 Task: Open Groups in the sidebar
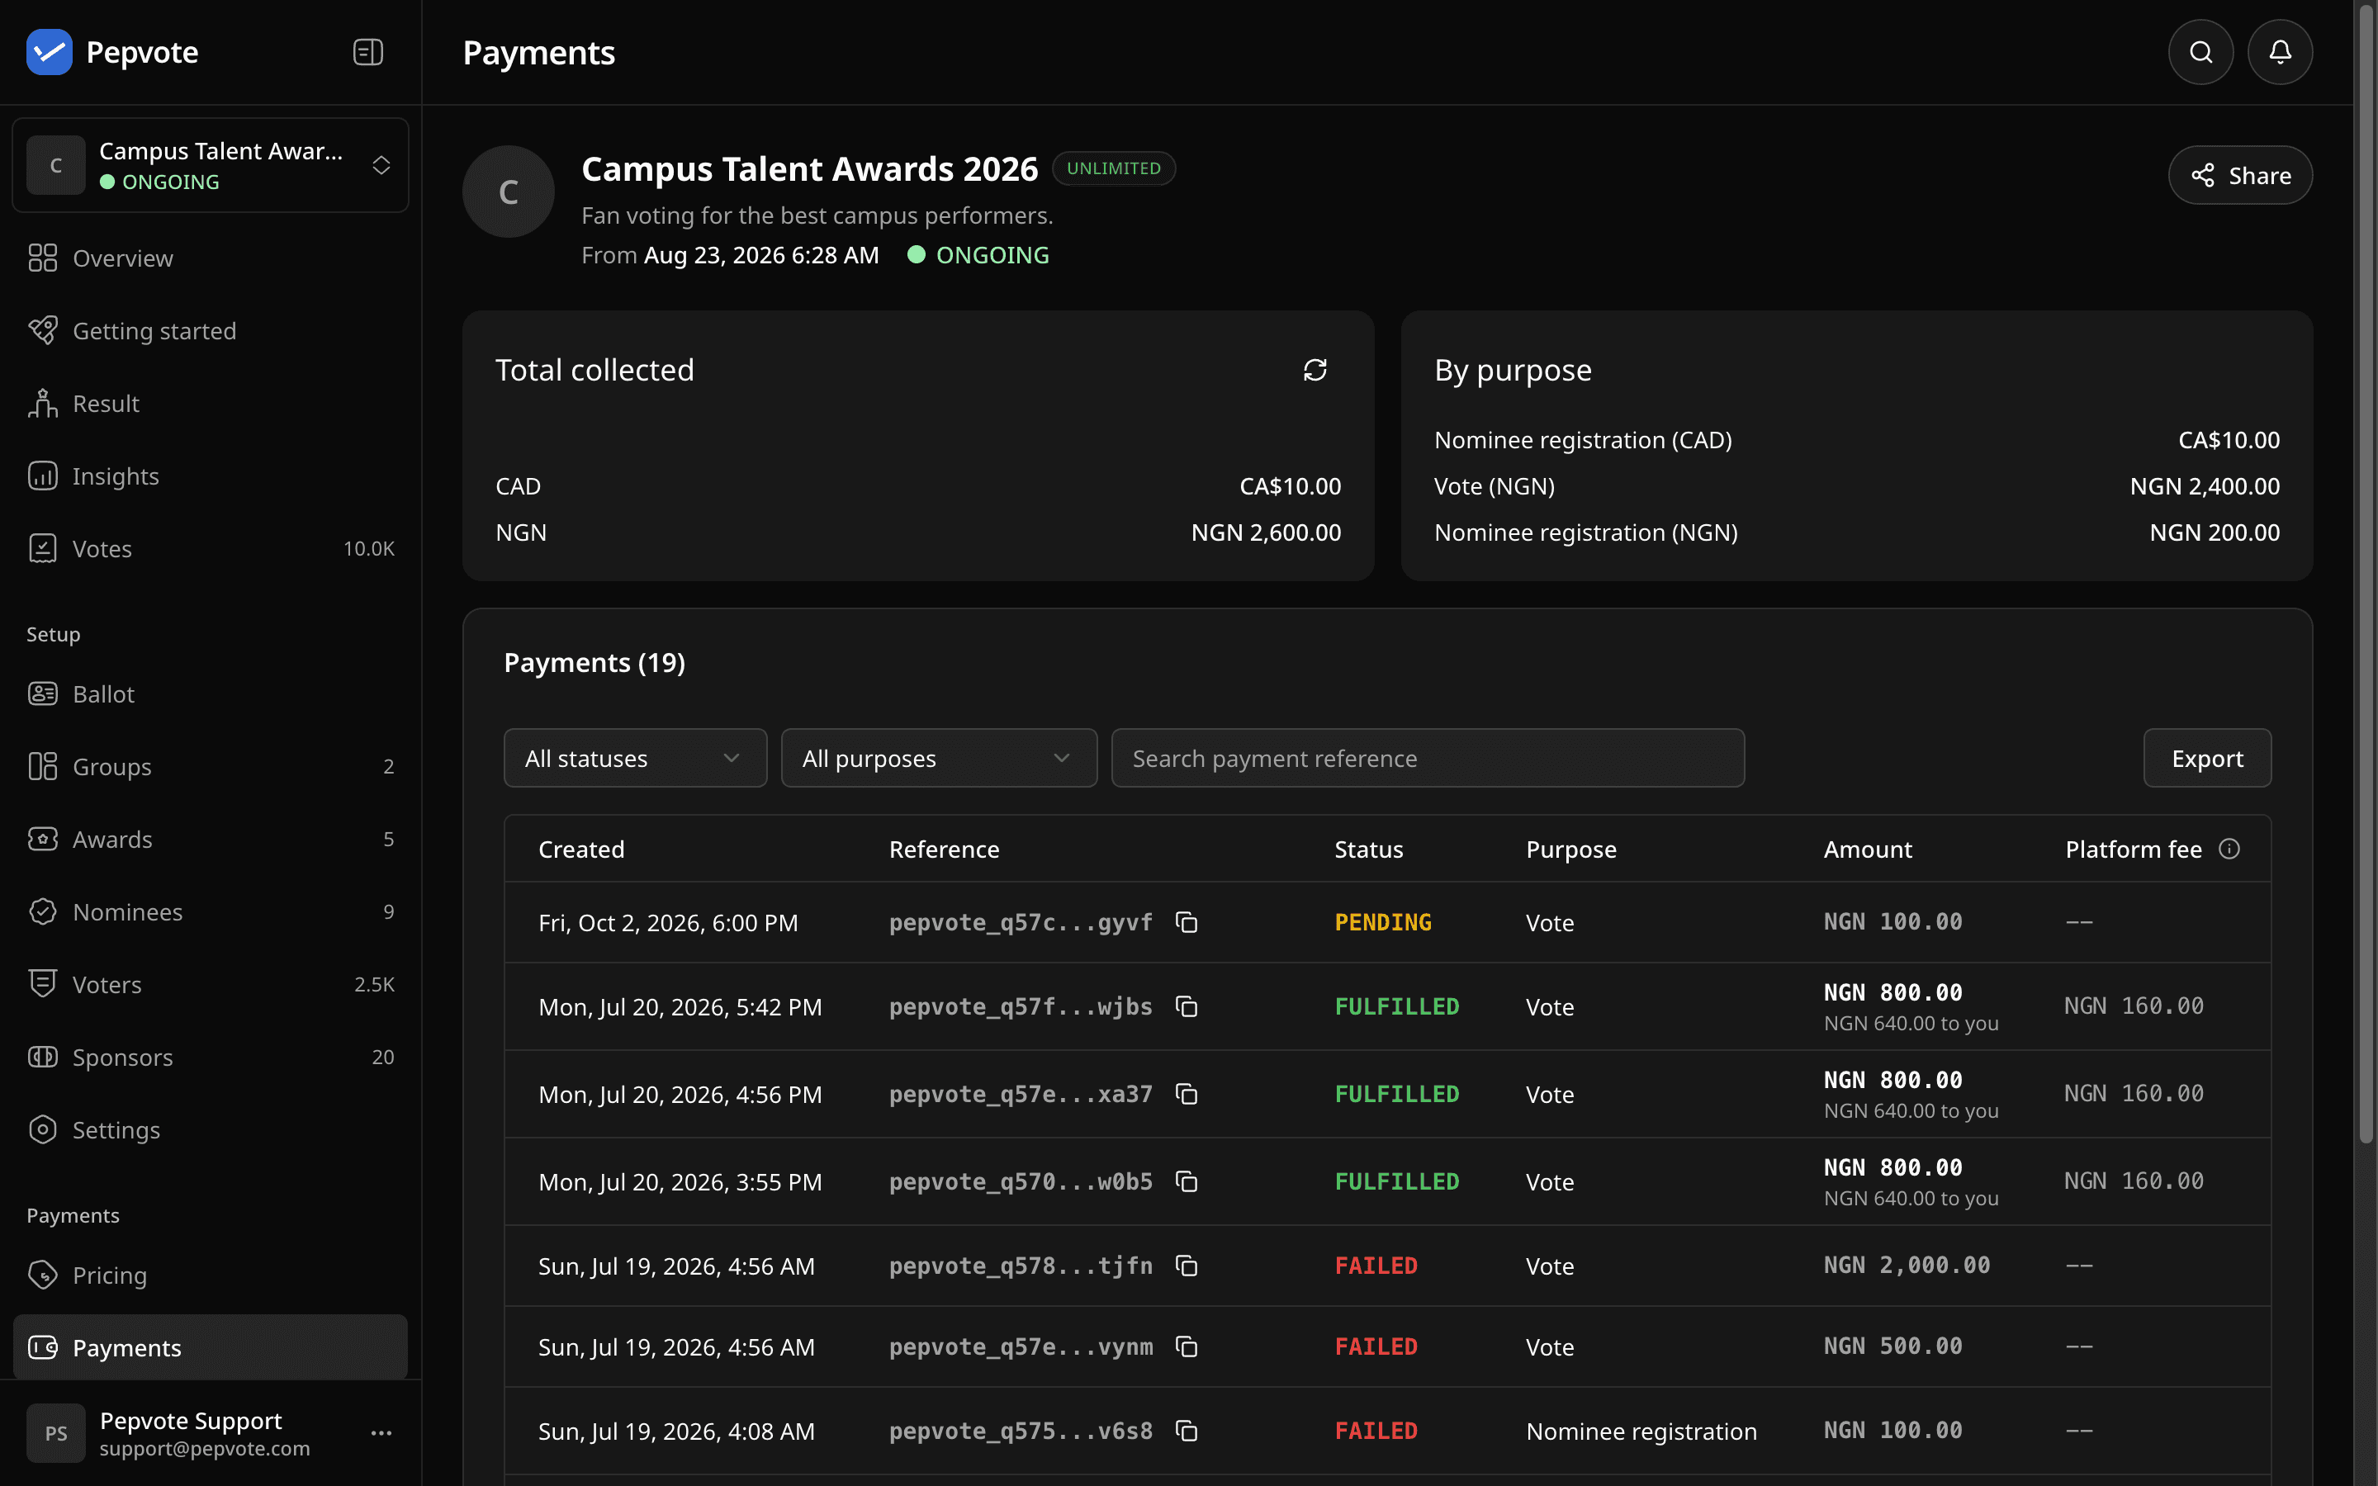click(x=211, y=767)
